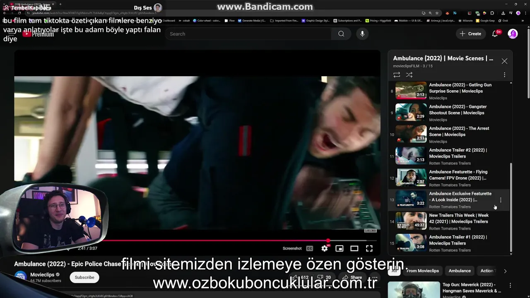Viewport: 530px width, 298px height.
Task: Start voice search with the microphone icon
Action: pyautogui.click(x=362, y=34)
